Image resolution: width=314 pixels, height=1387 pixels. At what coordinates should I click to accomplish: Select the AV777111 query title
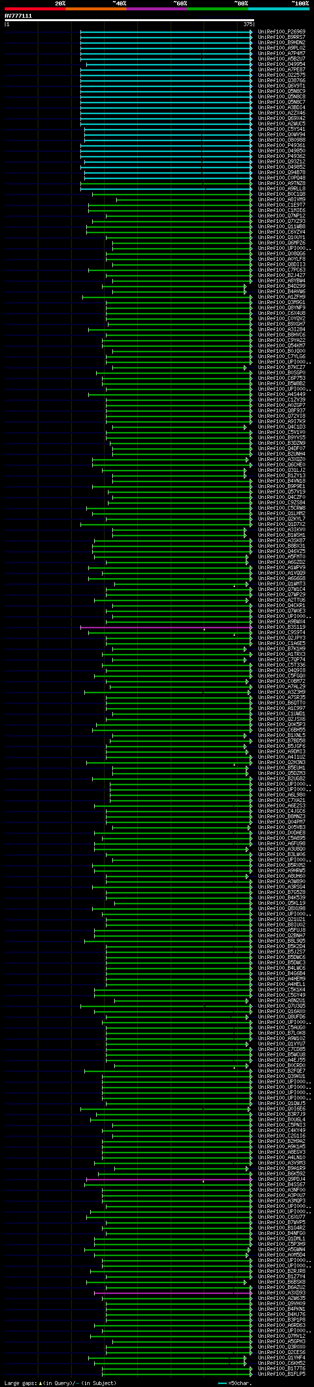click(18, 16)
